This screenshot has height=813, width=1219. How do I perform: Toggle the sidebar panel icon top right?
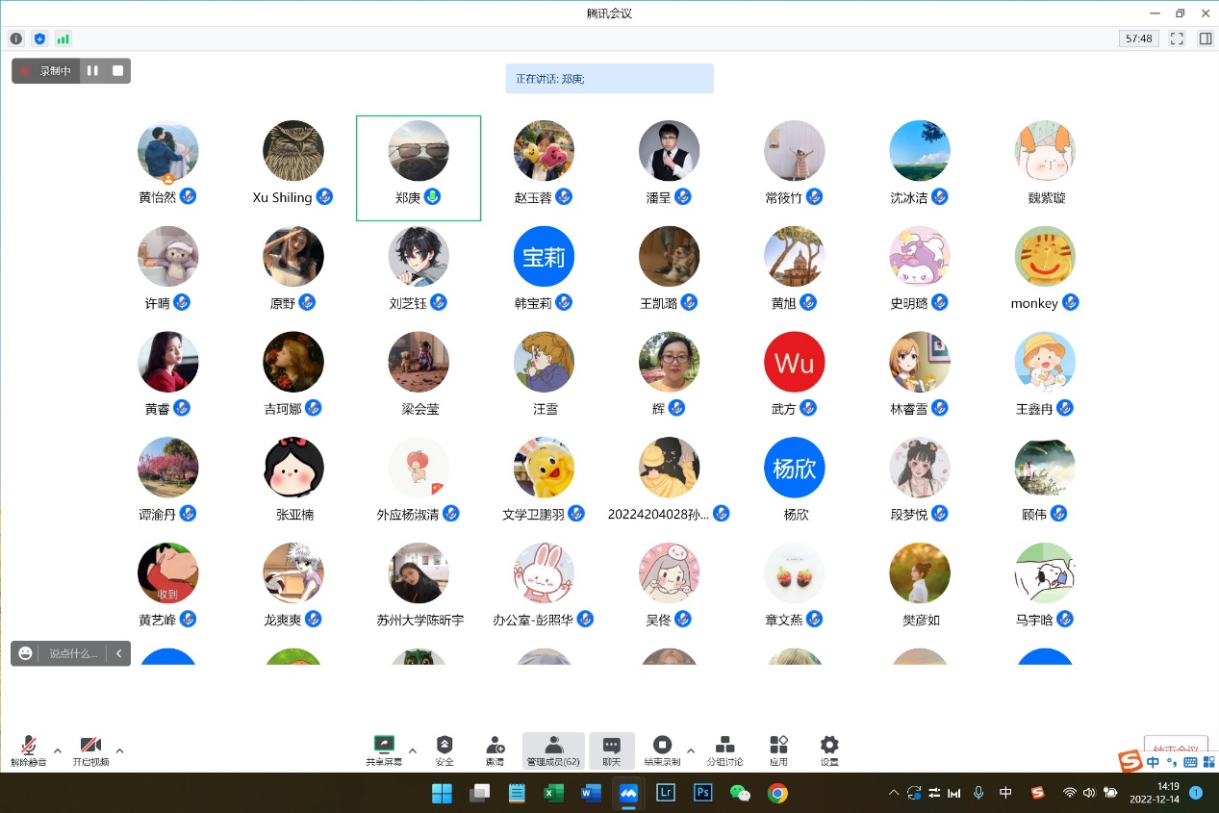1205,38
